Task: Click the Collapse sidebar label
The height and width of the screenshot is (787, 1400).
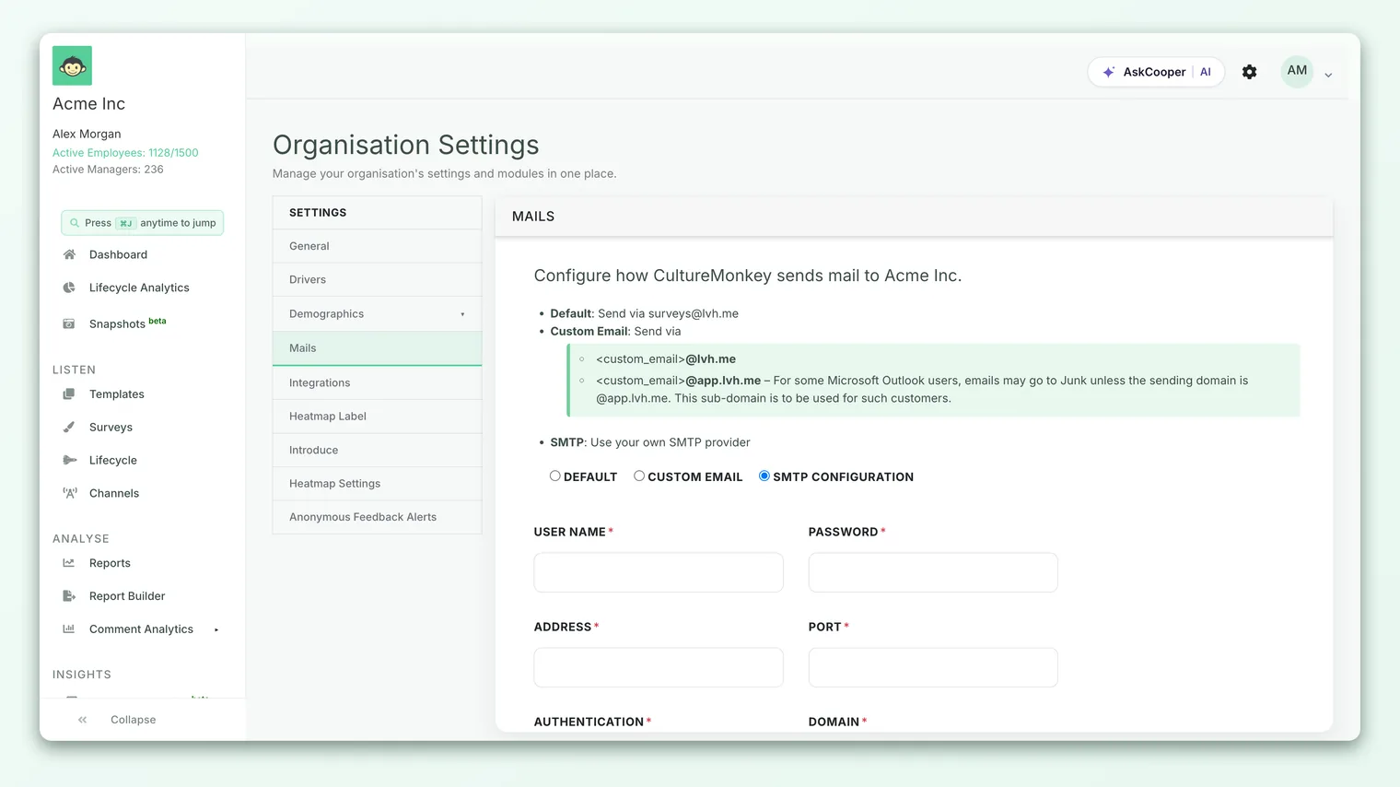Action: tap(133, 720)
